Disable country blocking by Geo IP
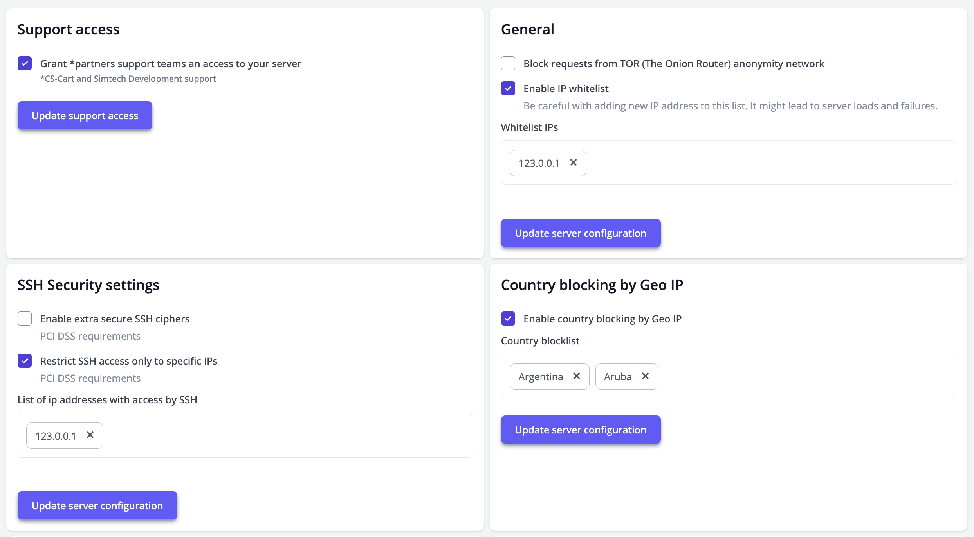The image size is (974, 537). [x=508, y=319]
